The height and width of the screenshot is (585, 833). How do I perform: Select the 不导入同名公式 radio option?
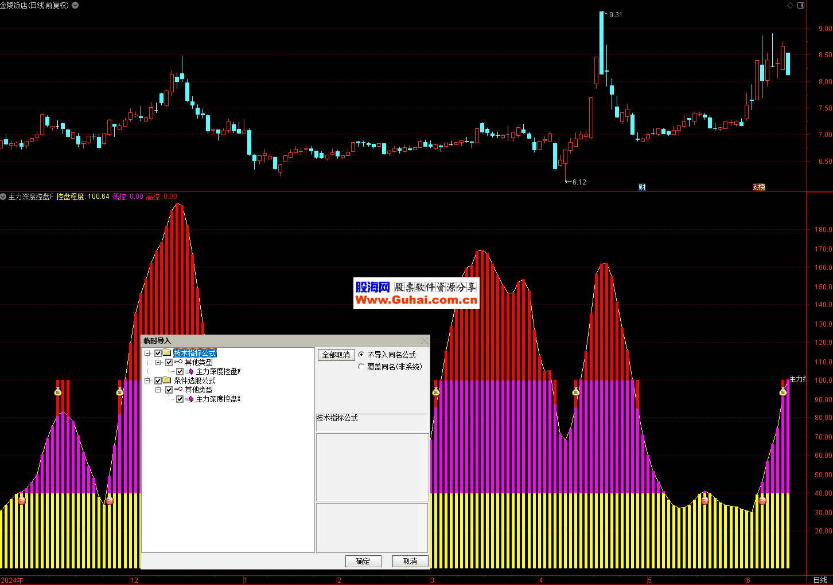pos(361,355)
